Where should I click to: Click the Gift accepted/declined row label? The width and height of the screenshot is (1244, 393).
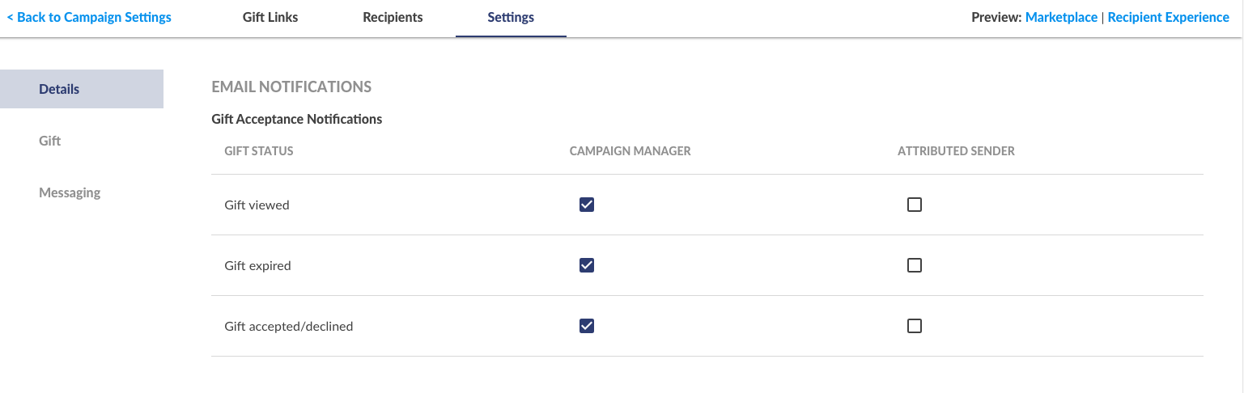pos(289,327)
